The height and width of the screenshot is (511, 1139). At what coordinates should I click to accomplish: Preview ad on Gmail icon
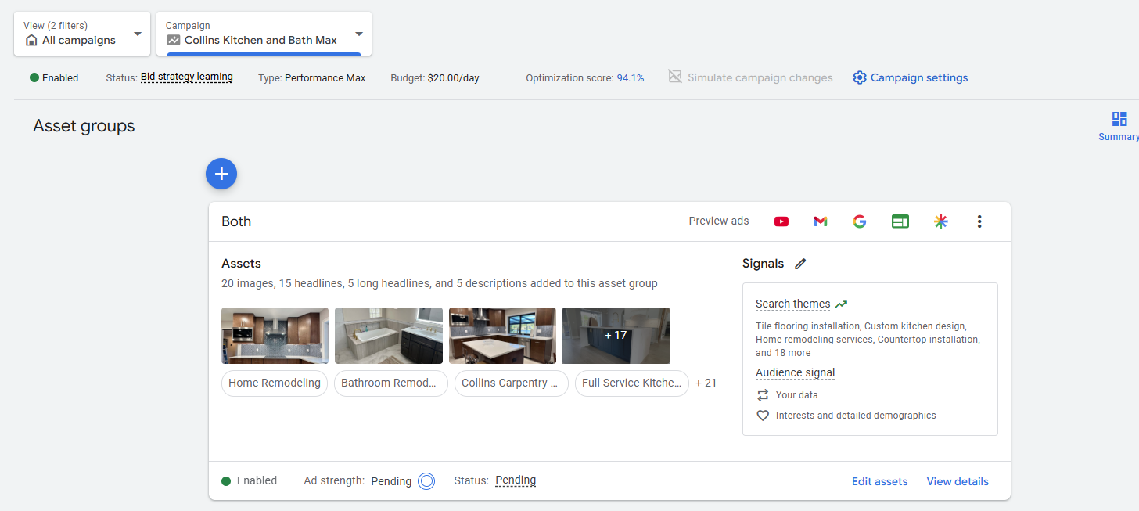point(820,221)
